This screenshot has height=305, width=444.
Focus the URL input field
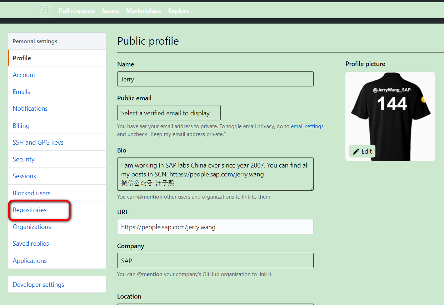tap(215, 227)
